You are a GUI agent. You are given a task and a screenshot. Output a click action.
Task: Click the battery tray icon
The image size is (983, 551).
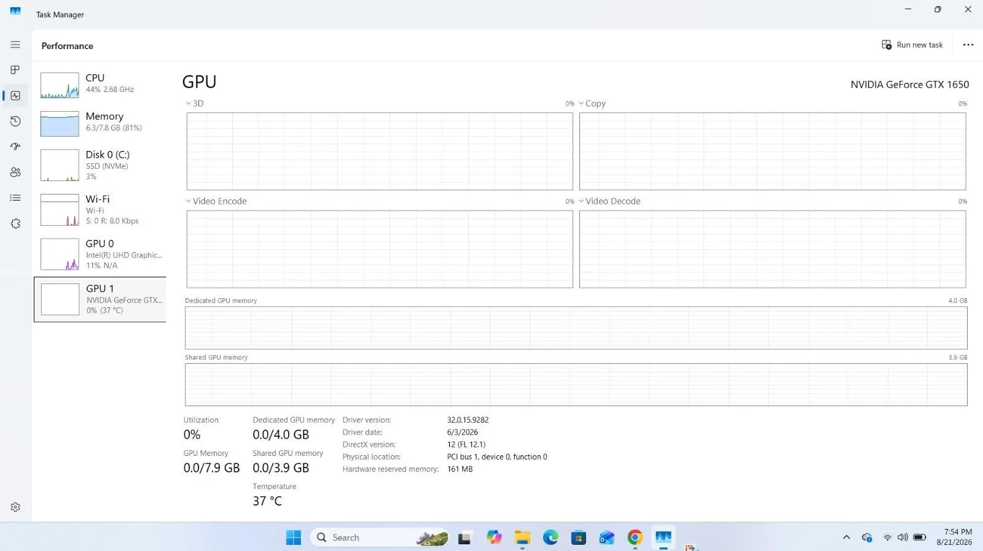(920, 538)
